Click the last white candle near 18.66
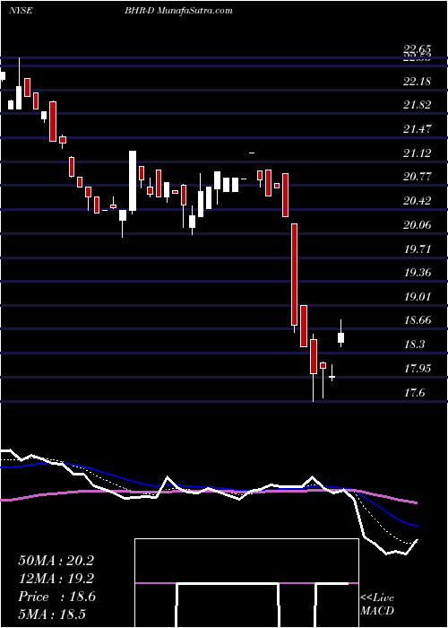The width and height of the screenshot is (448, 628). 340,337
